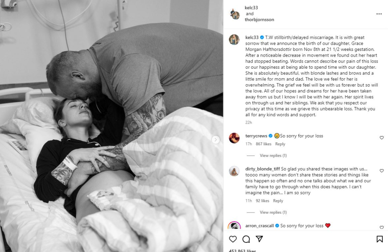Image resolution: width=388 pixels, height=252 pixels.
Task: Like dirty_blonde_tiff's comment heart
Action: [382, 170]
